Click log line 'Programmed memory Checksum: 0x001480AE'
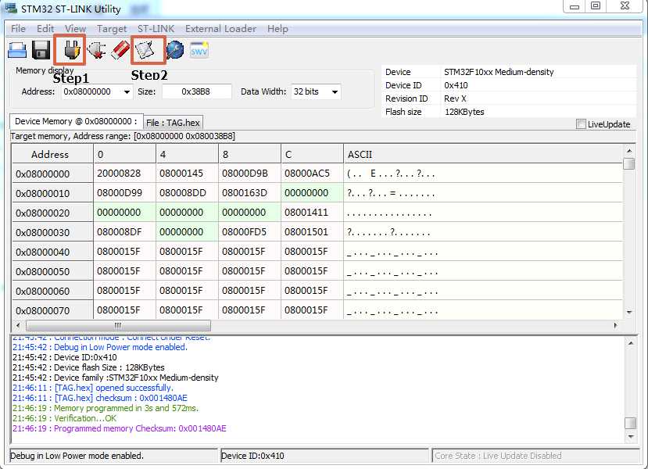648x469 pixels. click(120, 428)
